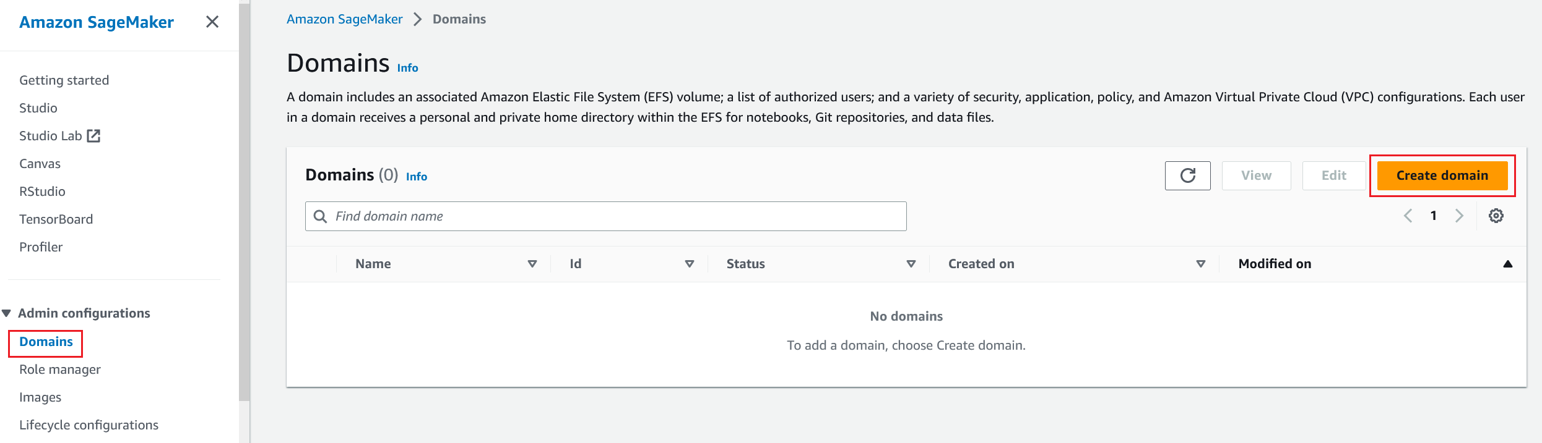Click the refresh domains icon button
The width and height of the screenshot is (1542, 443).
1187,175
